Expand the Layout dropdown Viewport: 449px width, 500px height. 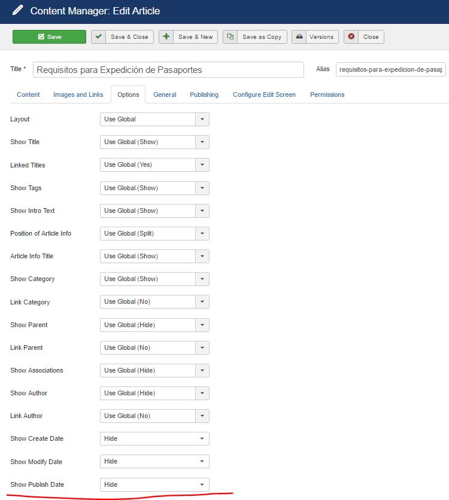(154, 119)
